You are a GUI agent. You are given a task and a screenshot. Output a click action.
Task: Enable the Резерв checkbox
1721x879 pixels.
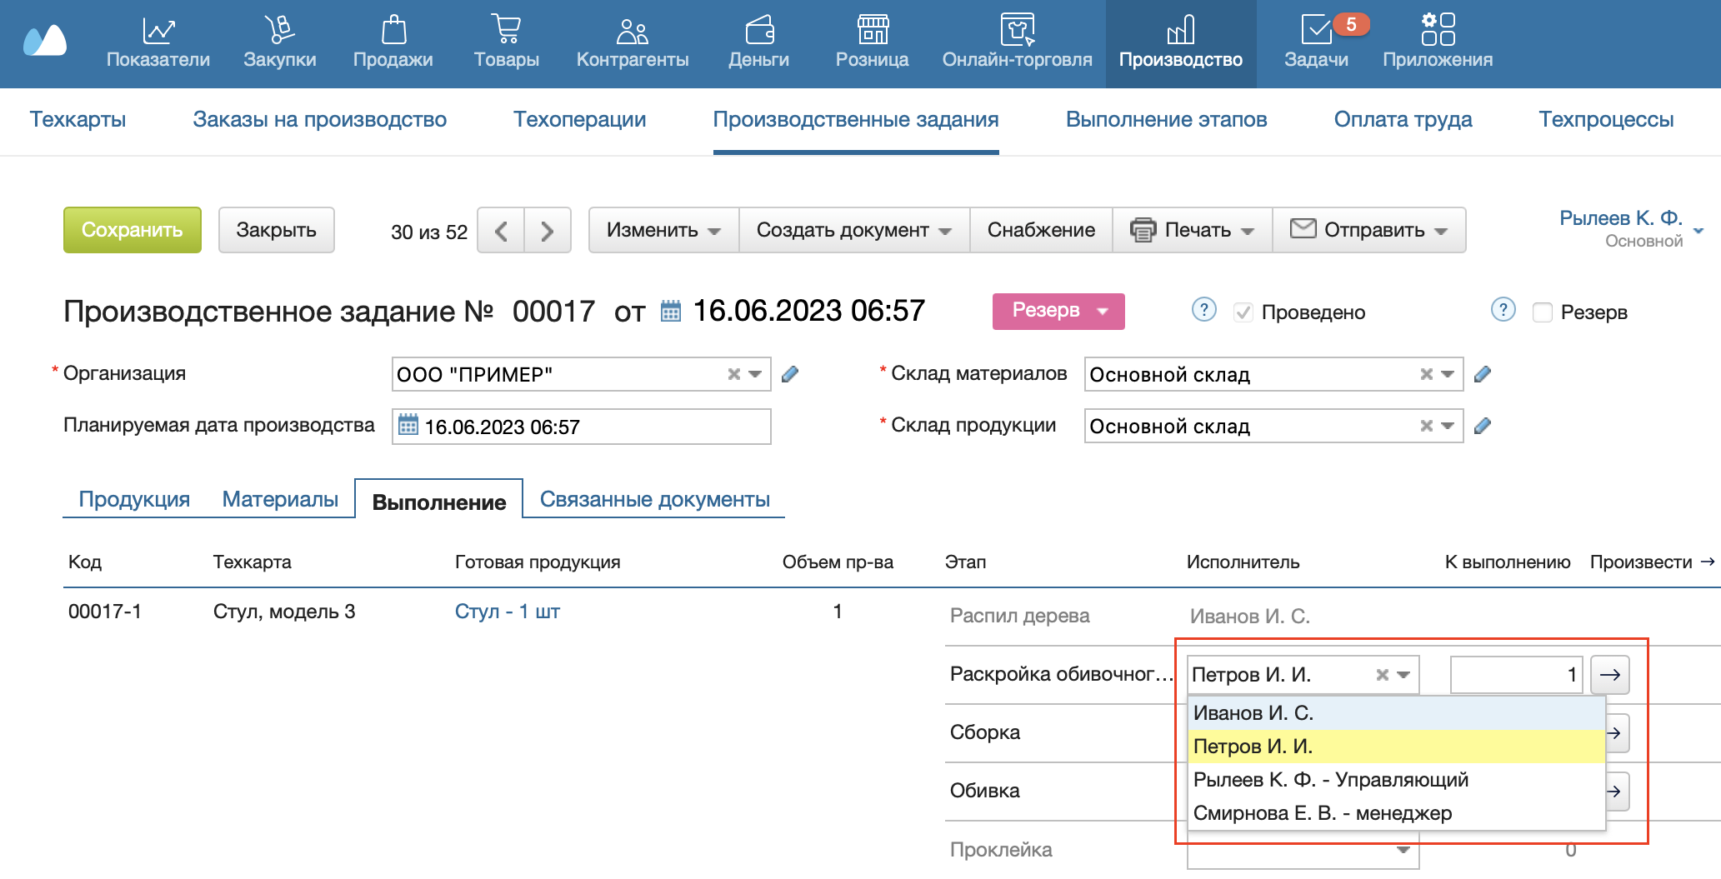(x=1543, y=312)
